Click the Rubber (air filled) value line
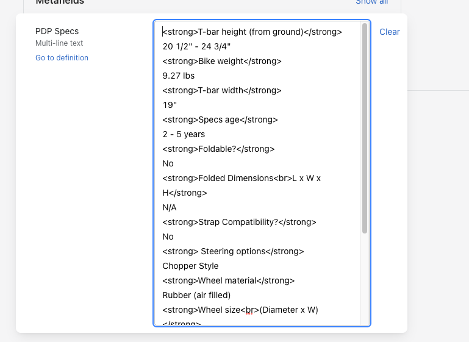The height and width of the screenshot is (342, 469). [x=196, y=295]
